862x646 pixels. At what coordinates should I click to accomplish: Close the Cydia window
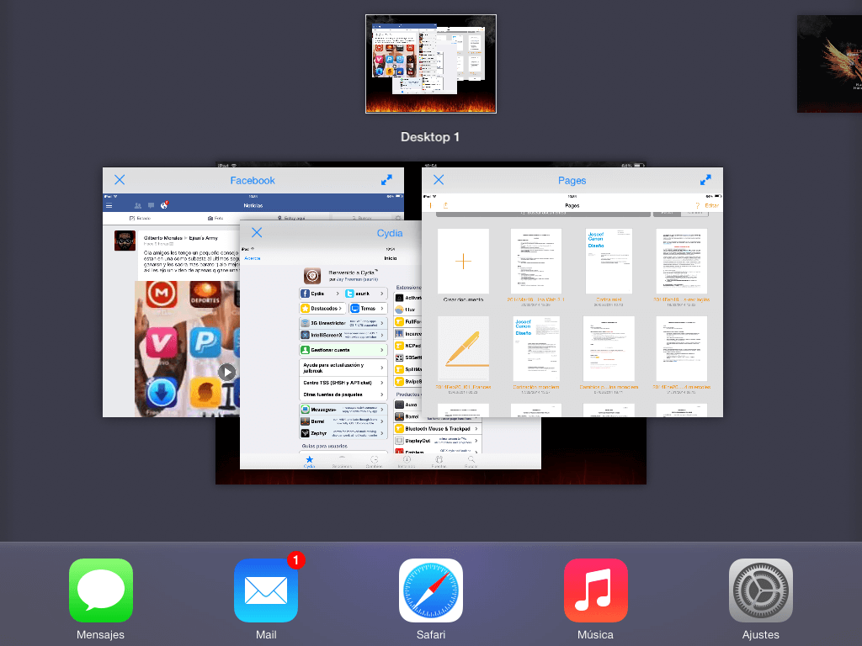click(x=257, y=233)
